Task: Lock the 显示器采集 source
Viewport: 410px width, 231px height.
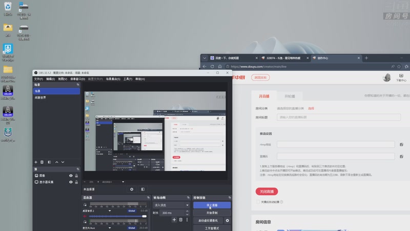Action: click(76, 182)
